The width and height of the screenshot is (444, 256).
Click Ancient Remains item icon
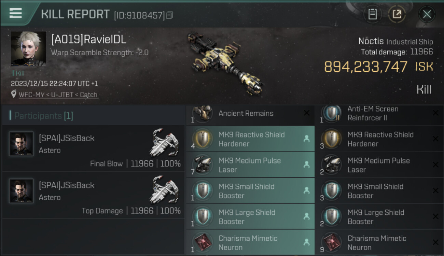point(202,113)
